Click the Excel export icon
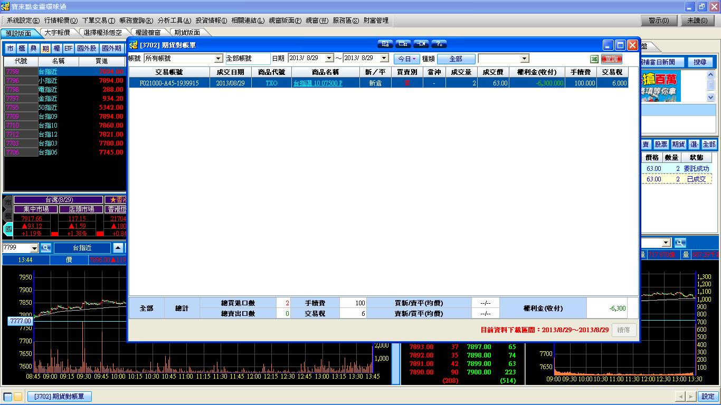The image size is (721, 405). tap(594, 59)
